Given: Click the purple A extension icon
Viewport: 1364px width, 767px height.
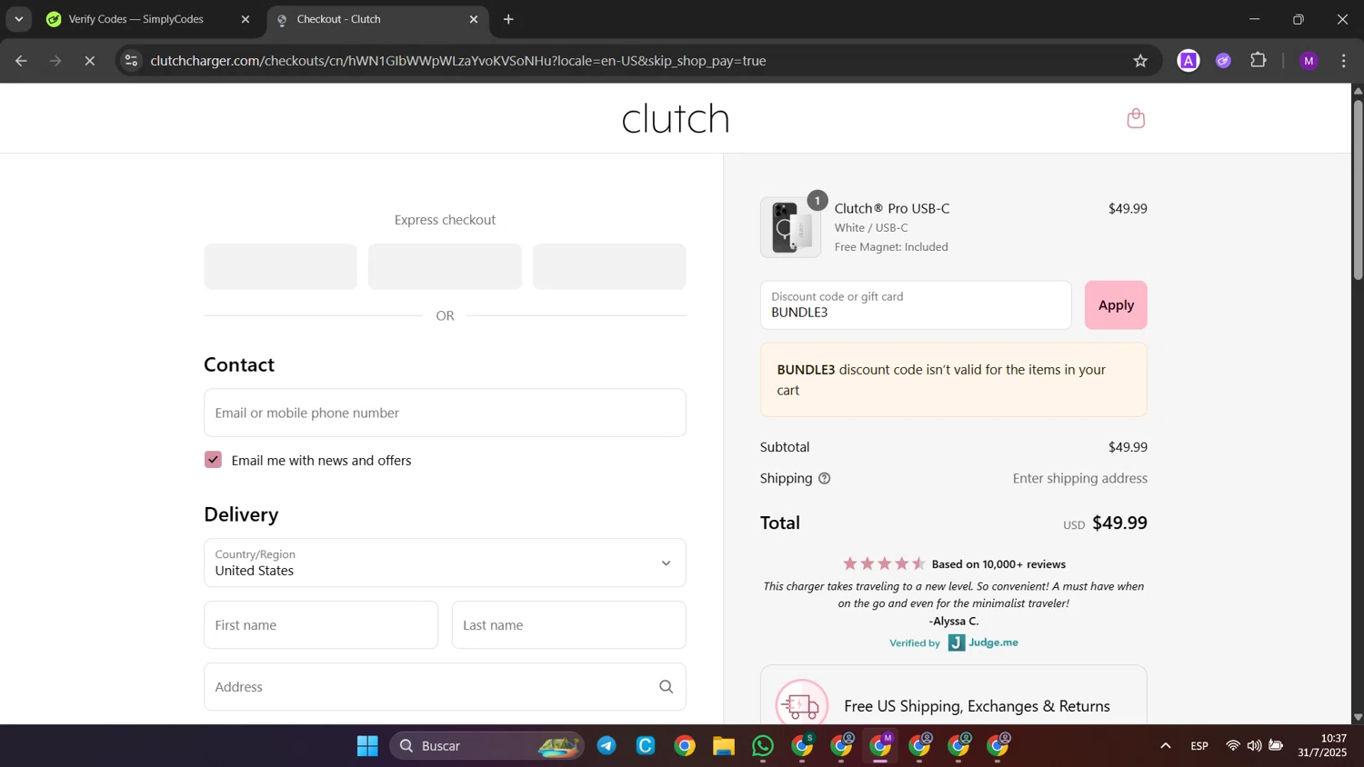Looking at the screenshot, I should [1188, 61].
